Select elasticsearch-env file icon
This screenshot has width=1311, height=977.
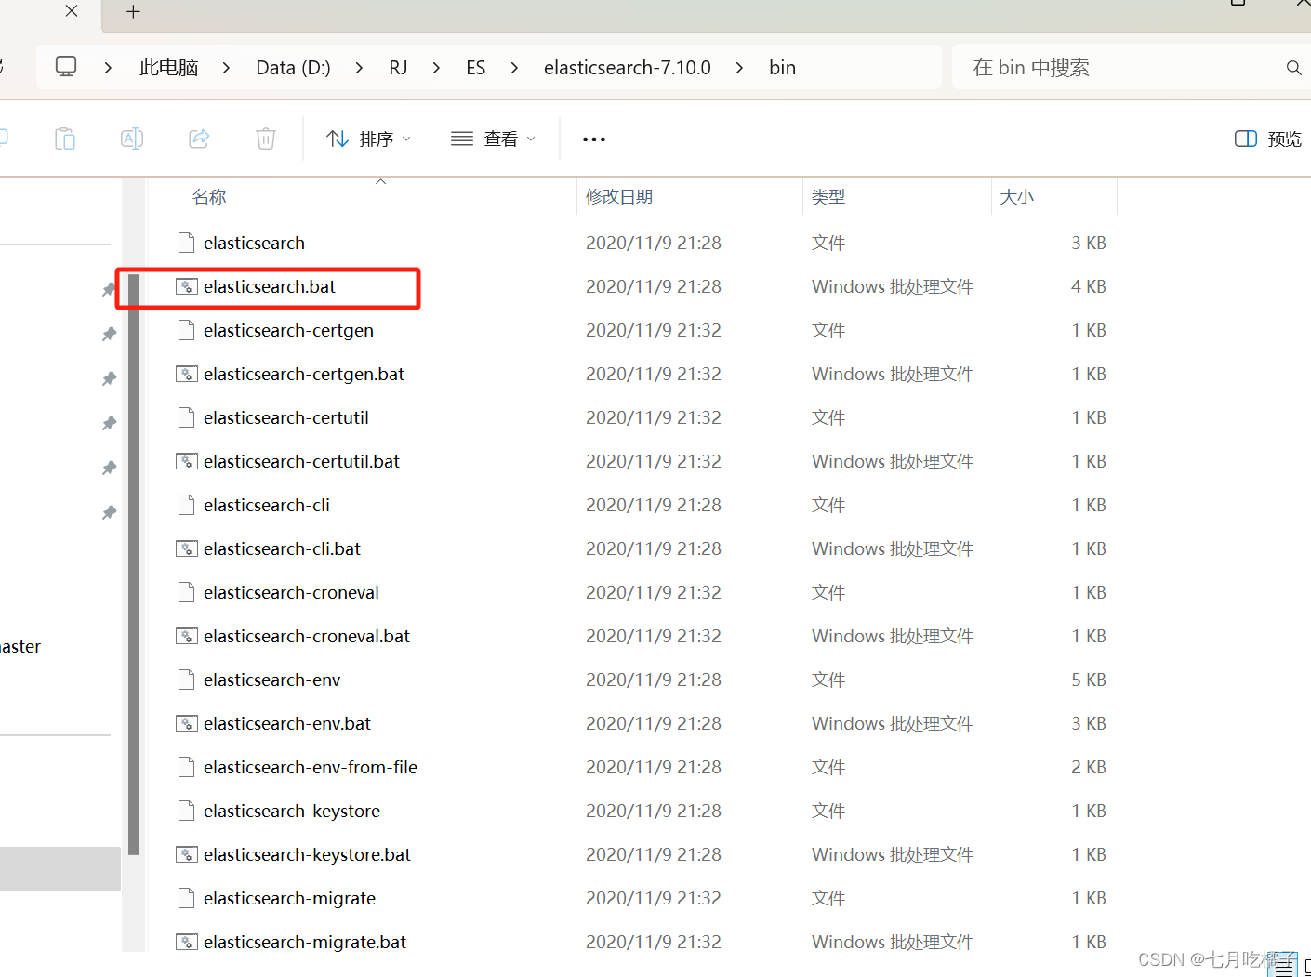186,680
